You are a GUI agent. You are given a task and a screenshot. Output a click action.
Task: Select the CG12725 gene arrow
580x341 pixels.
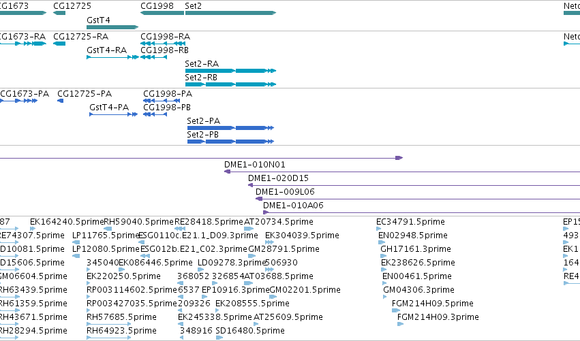(59, 13)
